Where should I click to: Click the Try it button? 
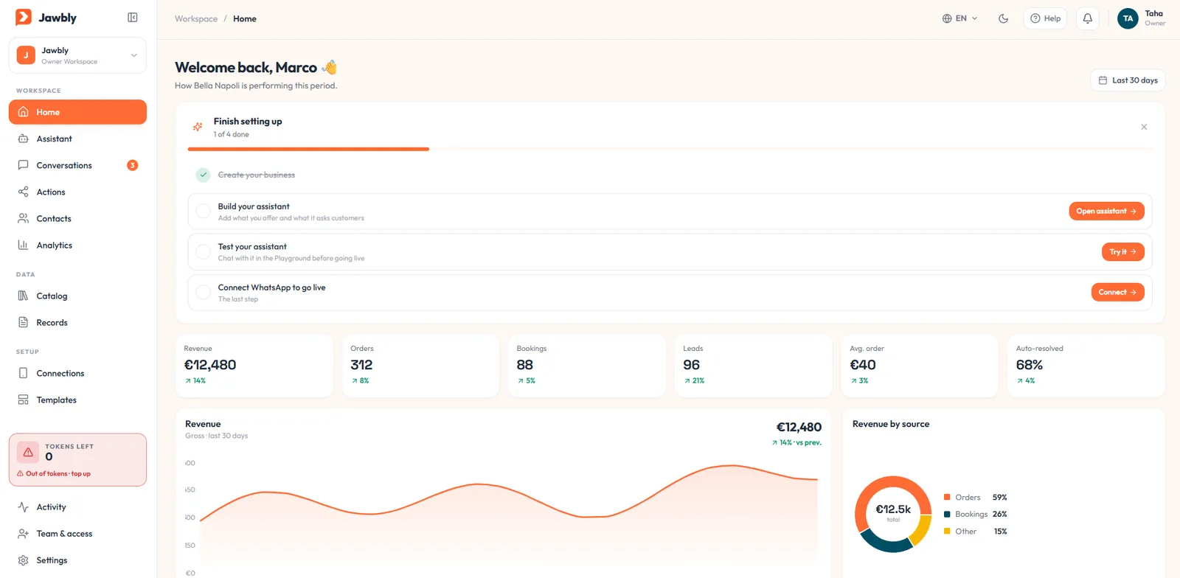[1122, 251]
